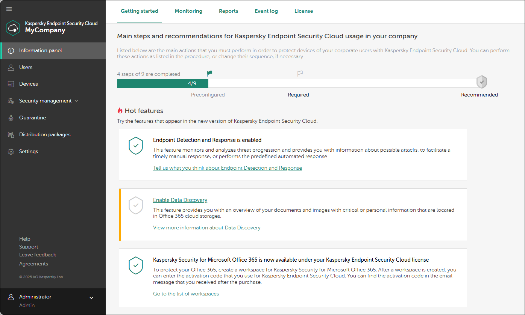Click the grey Required flag marker

tap(300, 74)
